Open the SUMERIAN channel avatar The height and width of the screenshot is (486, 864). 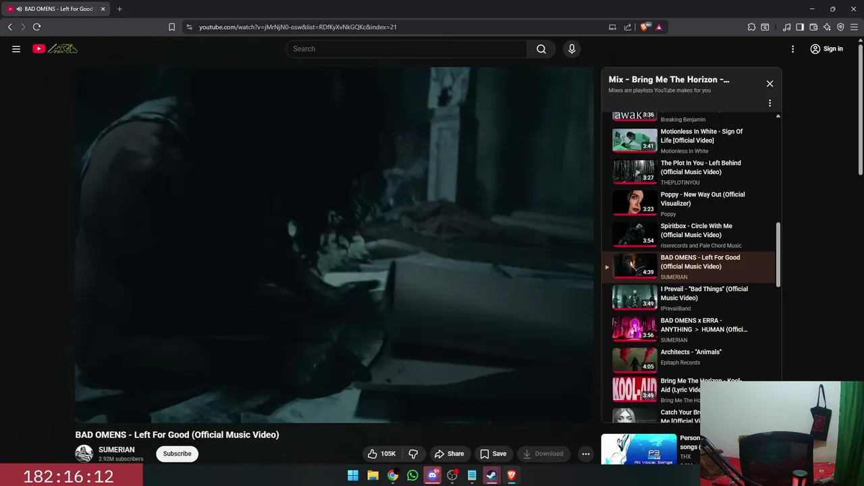point(84,454)
